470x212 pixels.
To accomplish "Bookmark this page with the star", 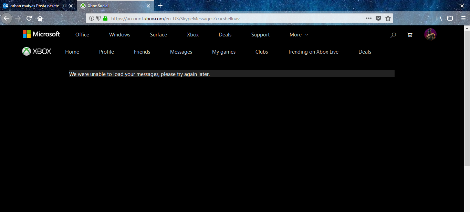I will pyautogui.click(x=388, y=18).
